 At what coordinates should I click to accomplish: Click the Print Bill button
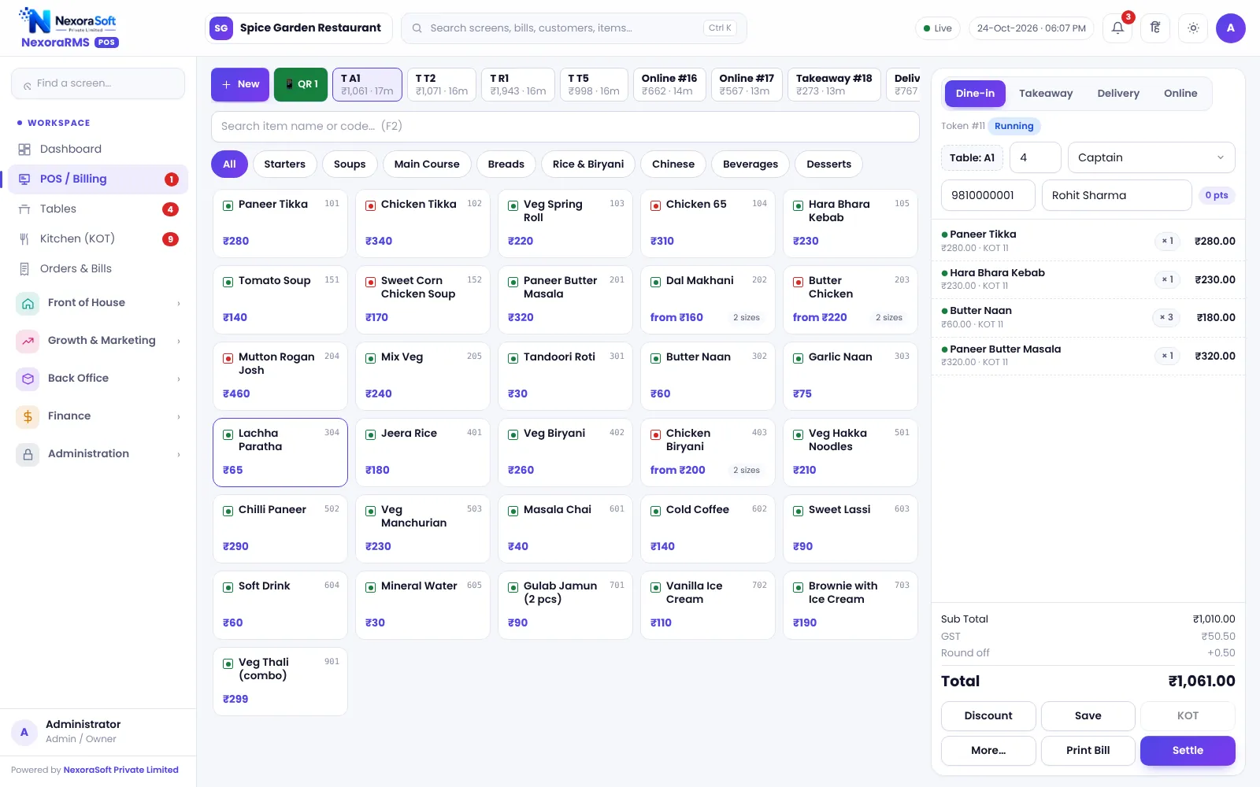(1088, 751)
